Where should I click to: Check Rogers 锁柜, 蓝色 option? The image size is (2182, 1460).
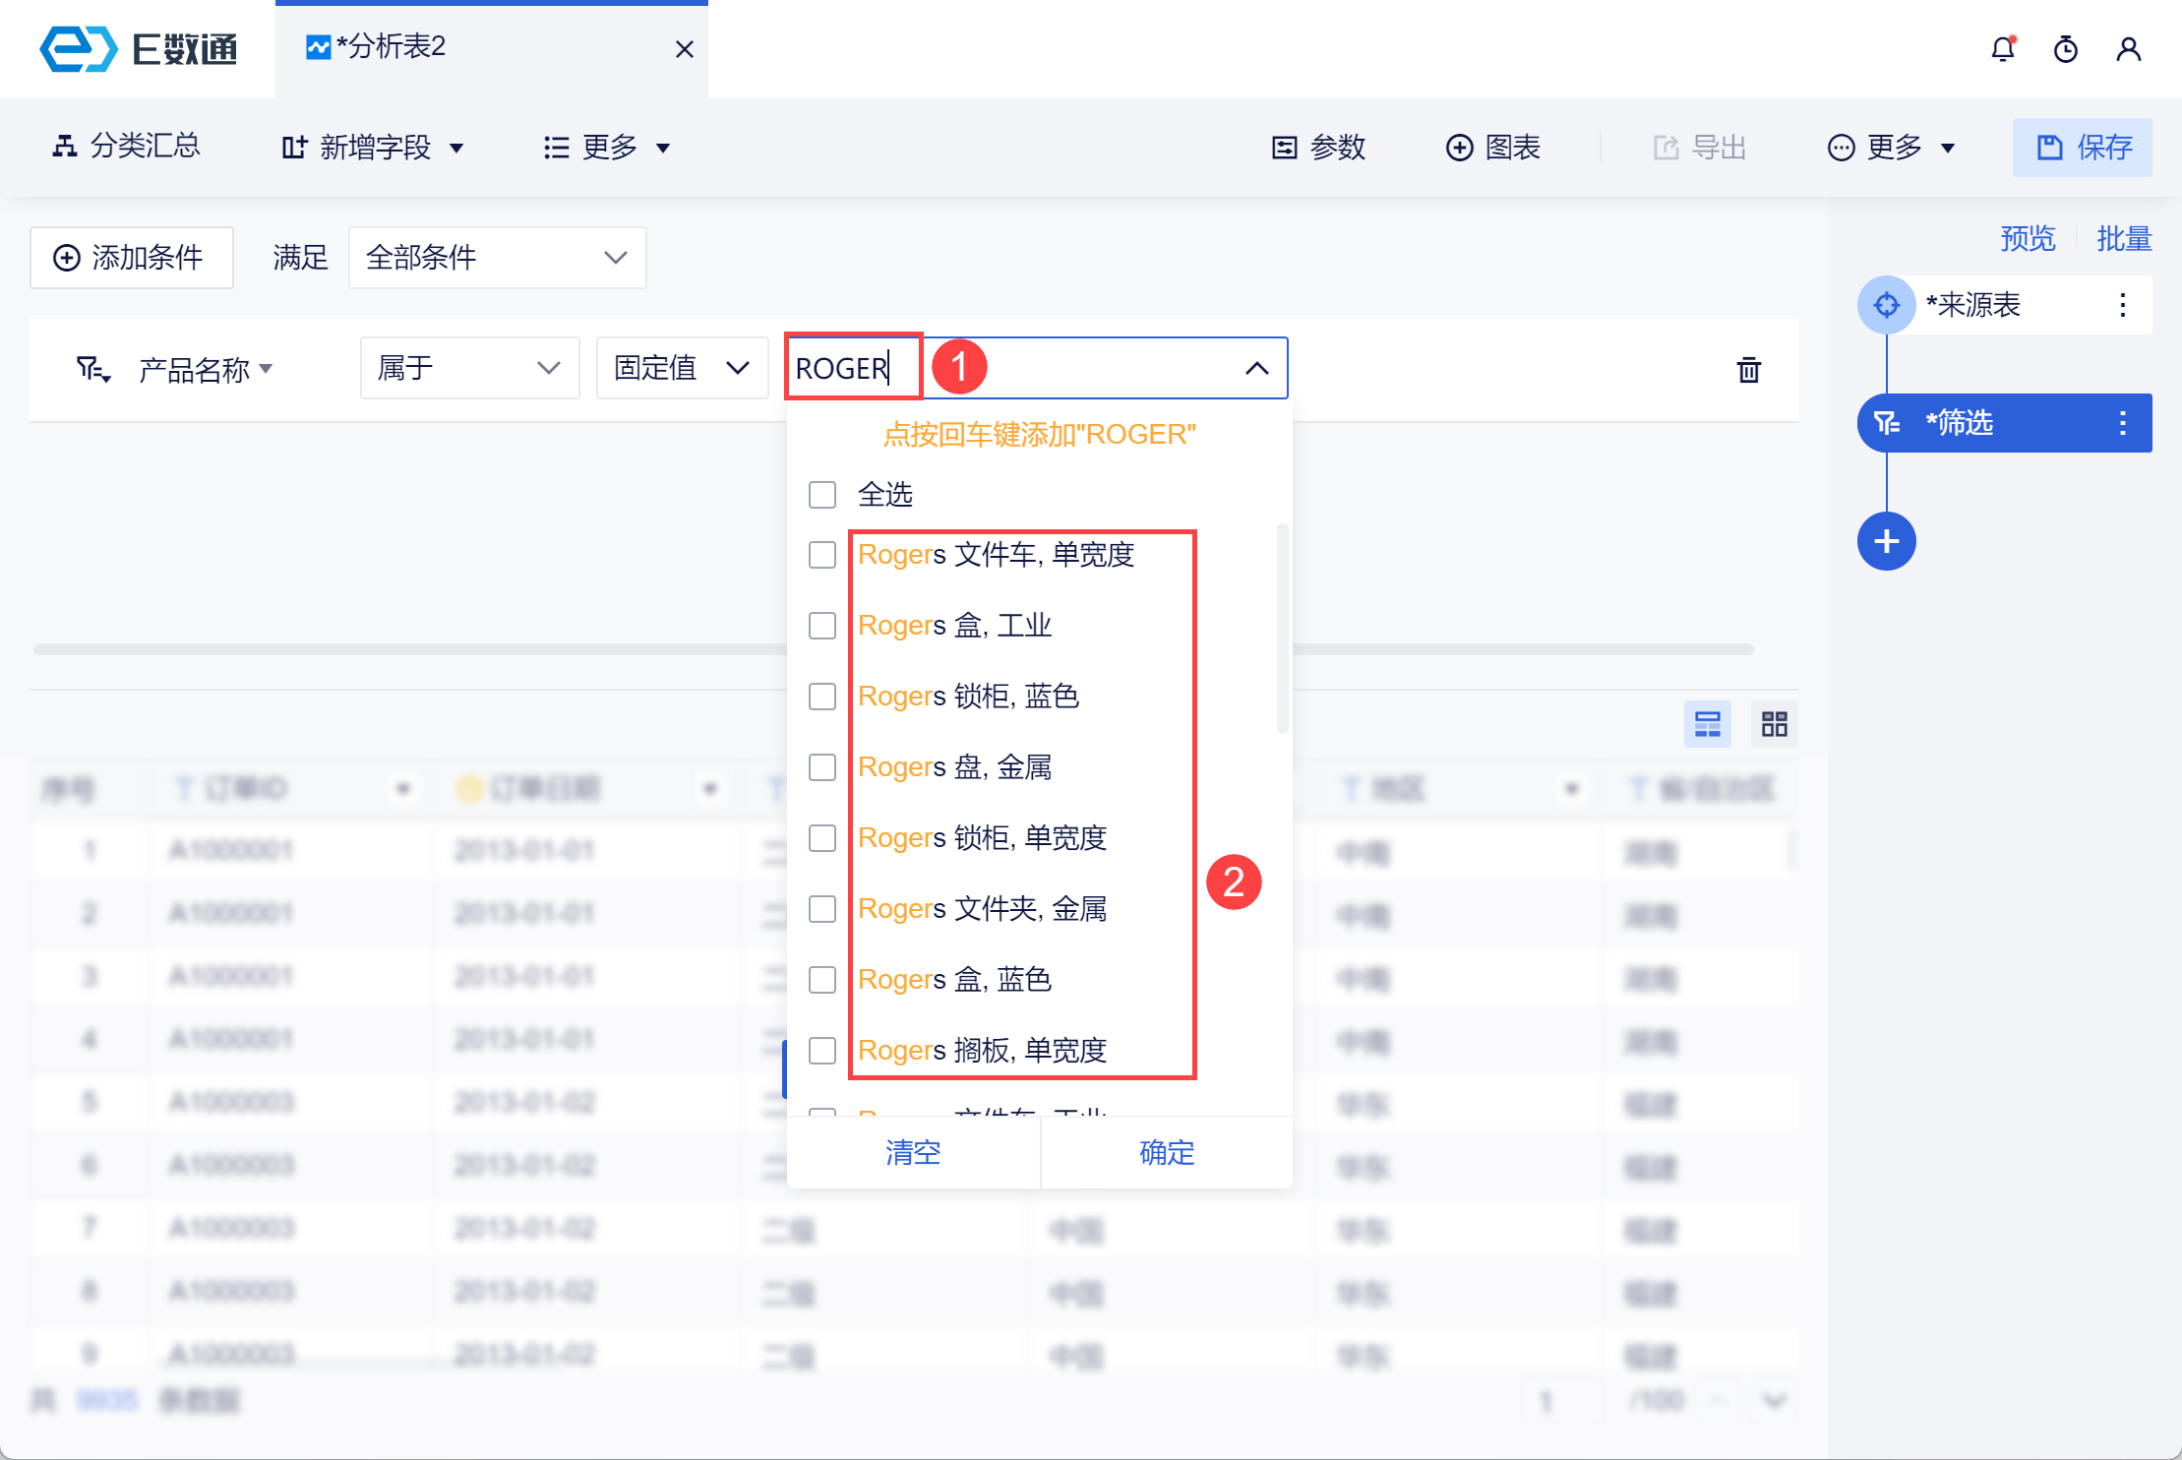click(x=822, y=697)
